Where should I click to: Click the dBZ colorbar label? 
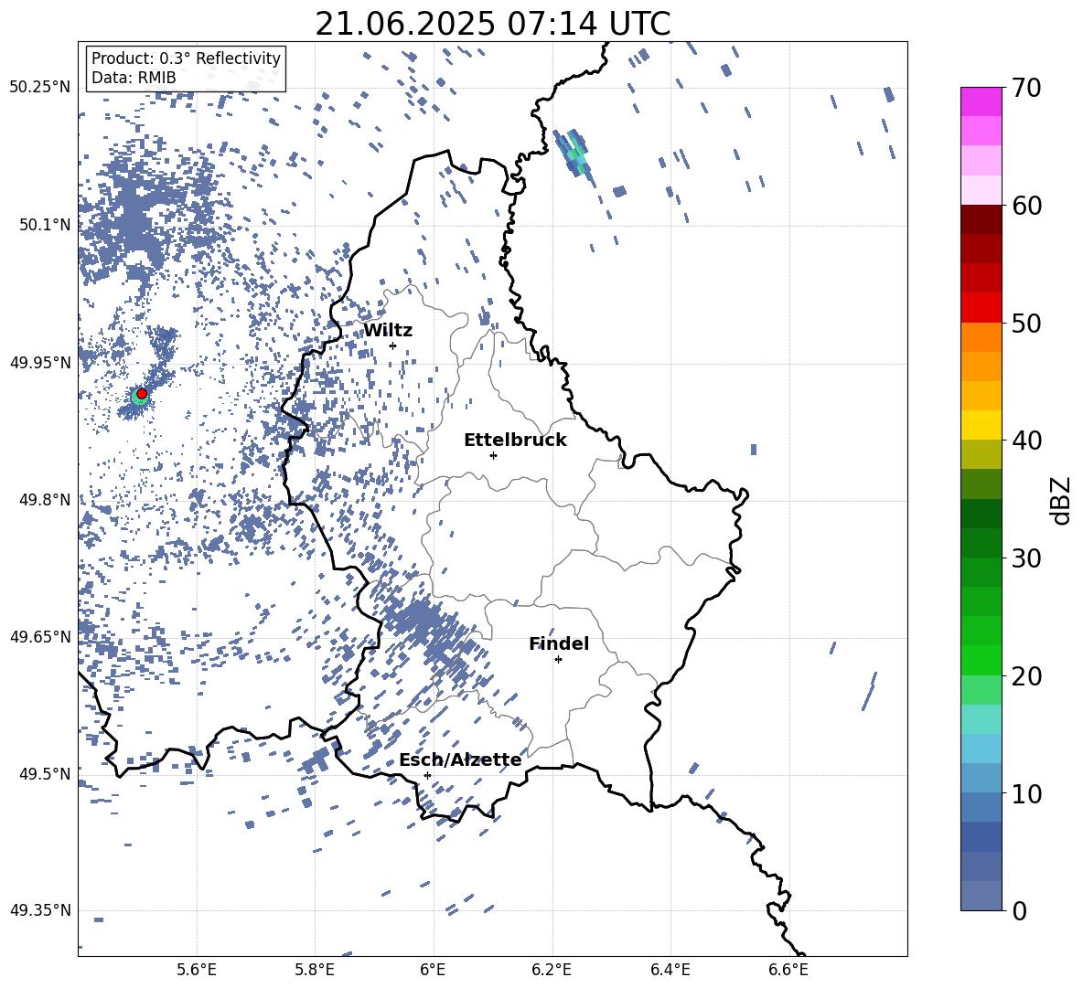(1060, 500)
